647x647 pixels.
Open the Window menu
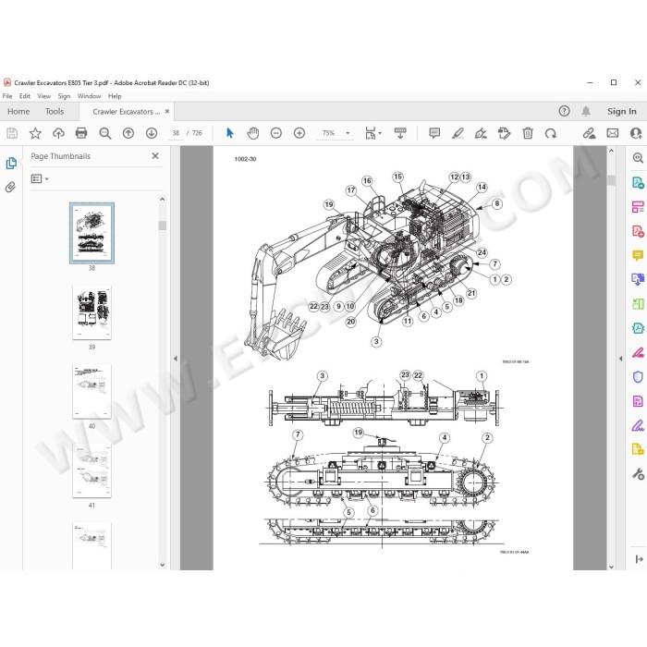(x=89, y=96)
